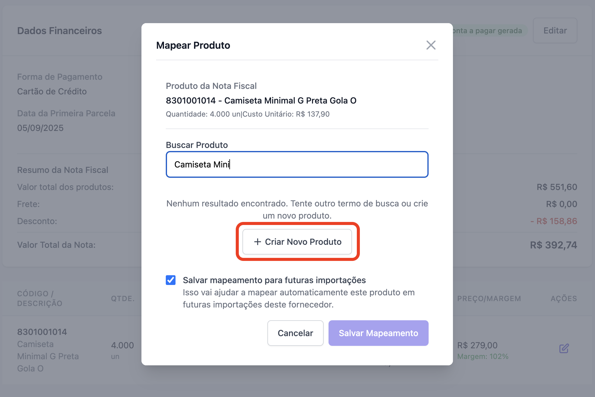Focus the Buscar Produto search field

click(x=297, y=164)
